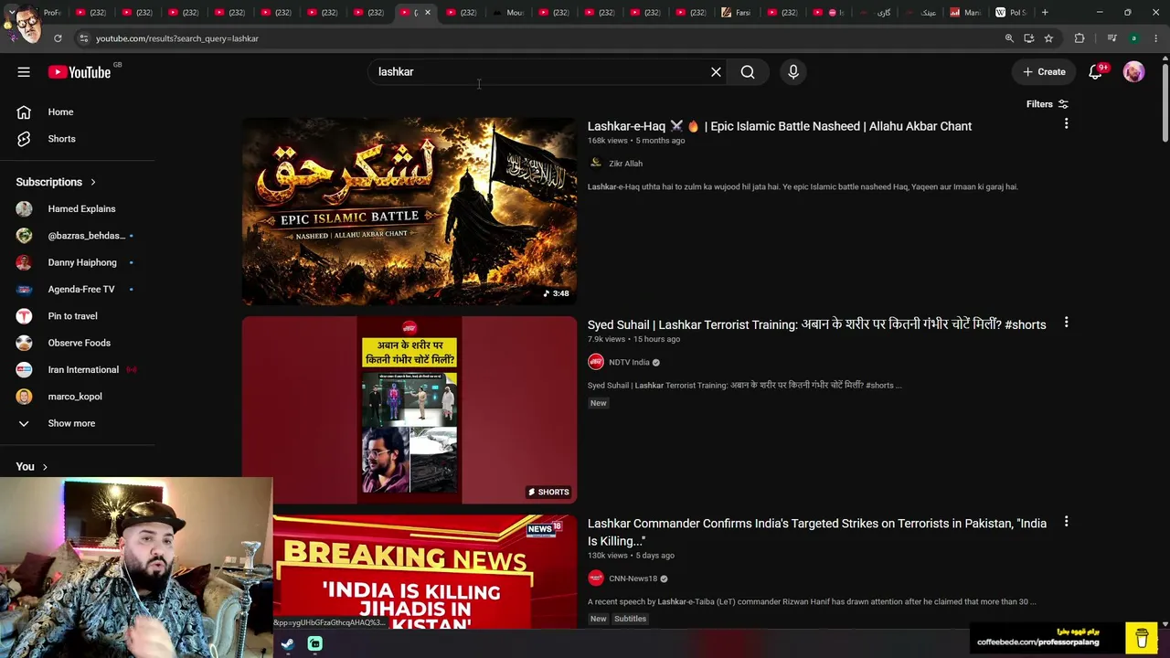The height and width of the screenshot is (658, 1170).
Task: Open the Create menu
Action: (1044, 72)
